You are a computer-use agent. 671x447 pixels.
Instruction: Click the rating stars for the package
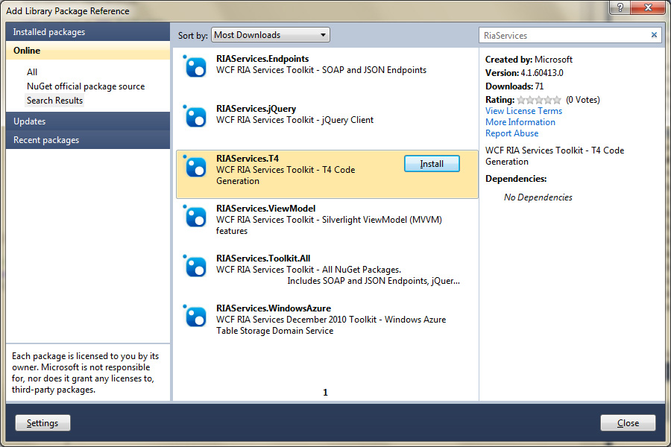(x=539, y=100)
